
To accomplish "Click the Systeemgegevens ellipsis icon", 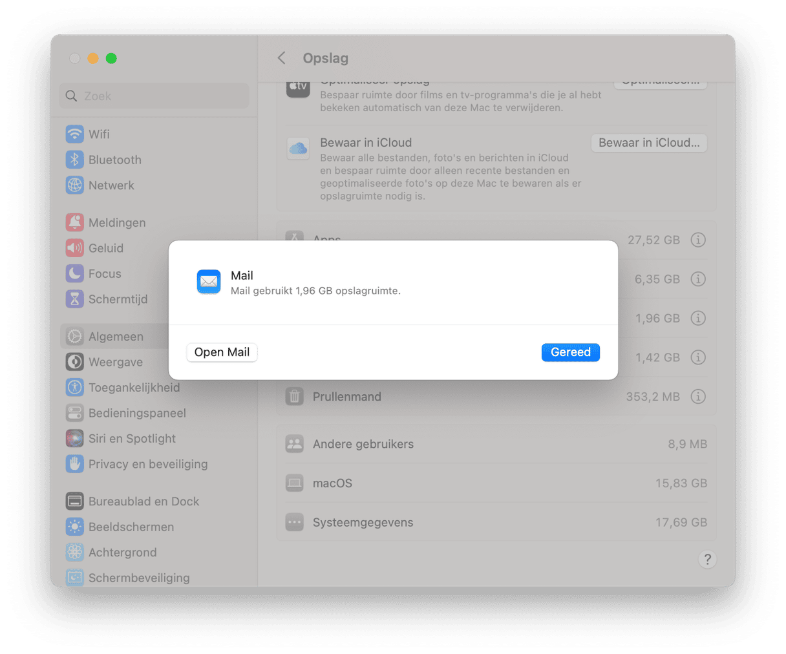I will point(295,522).
